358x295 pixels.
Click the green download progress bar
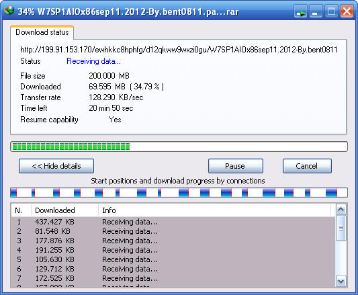tap(179, 146)
